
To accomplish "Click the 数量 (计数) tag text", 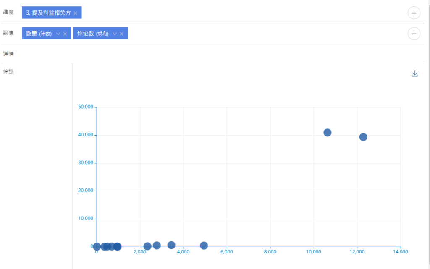I will pos(39,34).
